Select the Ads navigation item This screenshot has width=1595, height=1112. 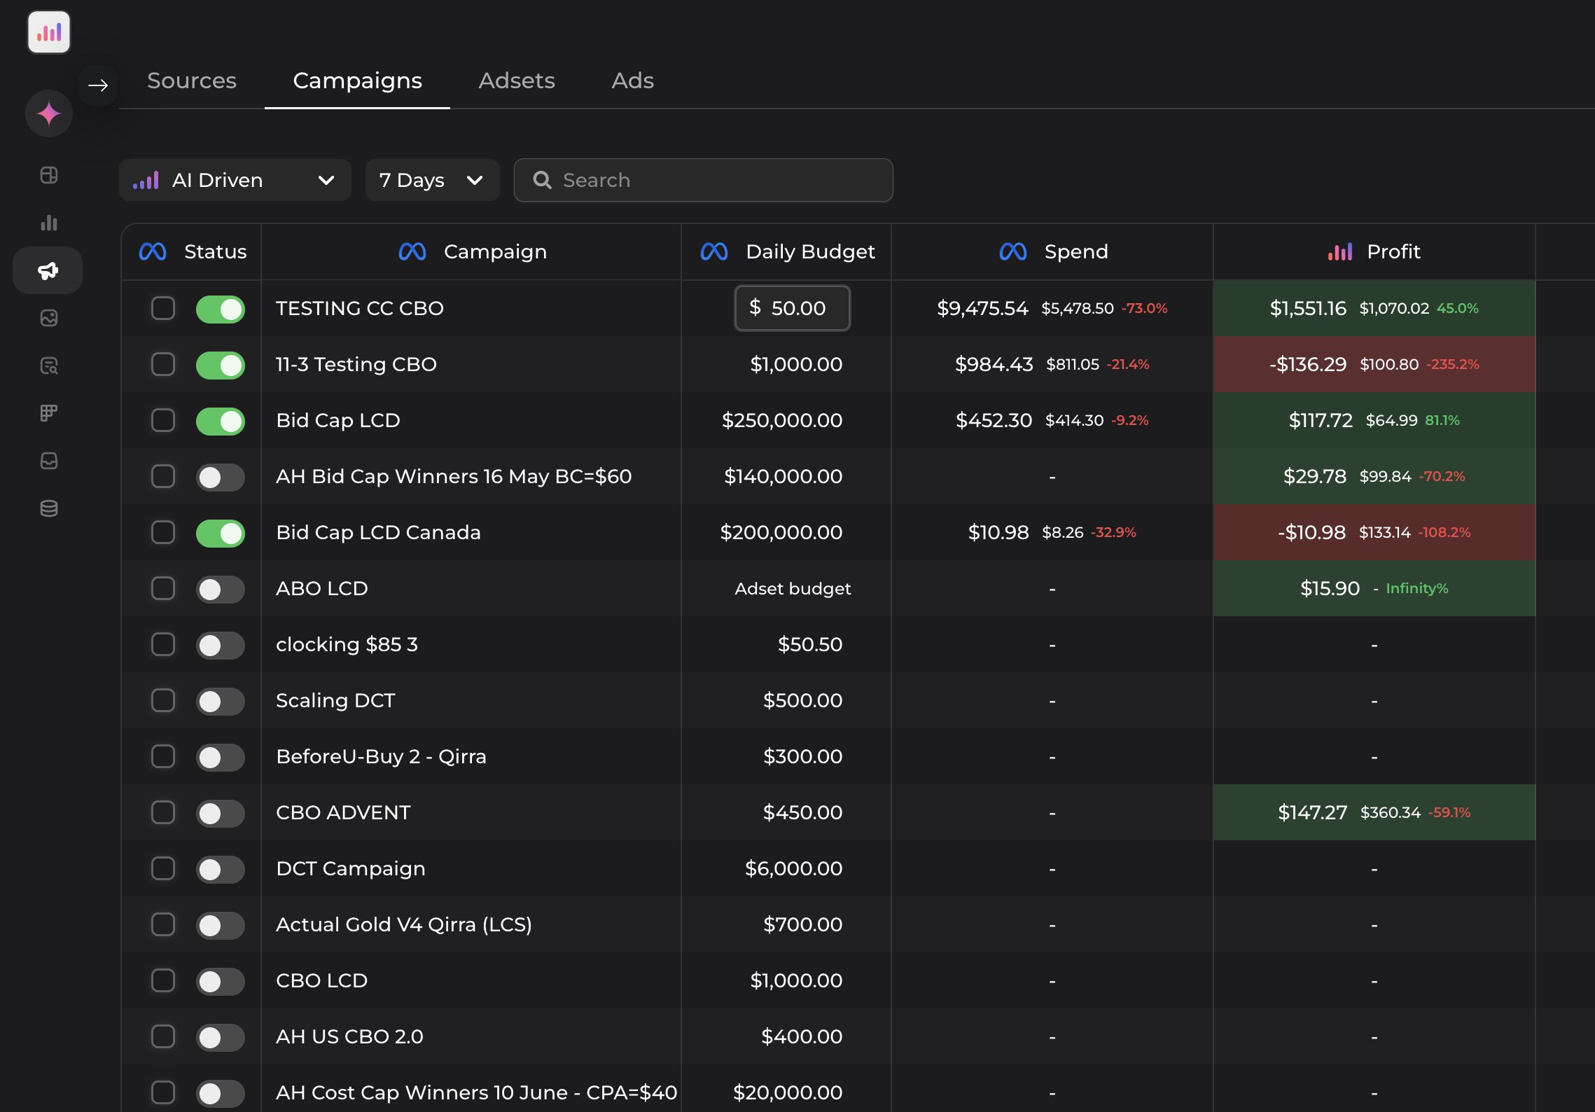click(x=632, y=81)
